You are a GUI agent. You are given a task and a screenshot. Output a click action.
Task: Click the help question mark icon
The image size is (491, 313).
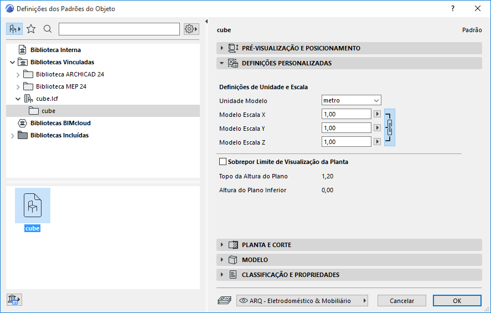coord(453,8)
